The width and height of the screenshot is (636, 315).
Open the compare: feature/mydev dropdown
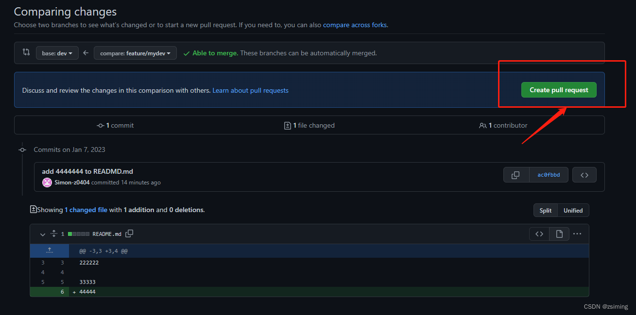[135, 53]
